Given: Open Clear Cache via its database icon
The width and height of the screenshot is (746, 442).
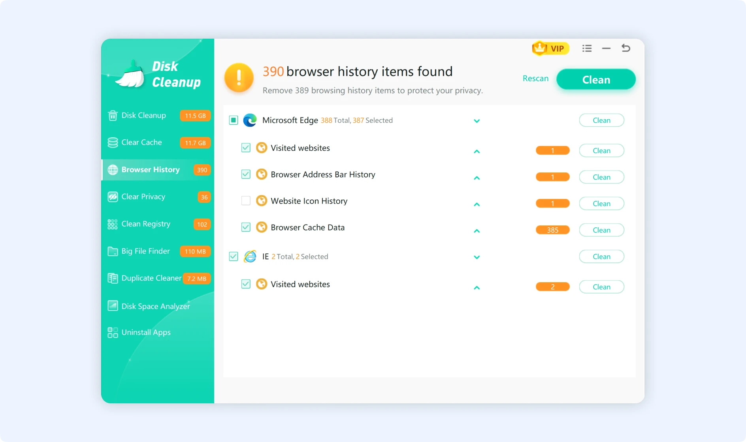Looking at the screenshot, I should pos(113,142).
